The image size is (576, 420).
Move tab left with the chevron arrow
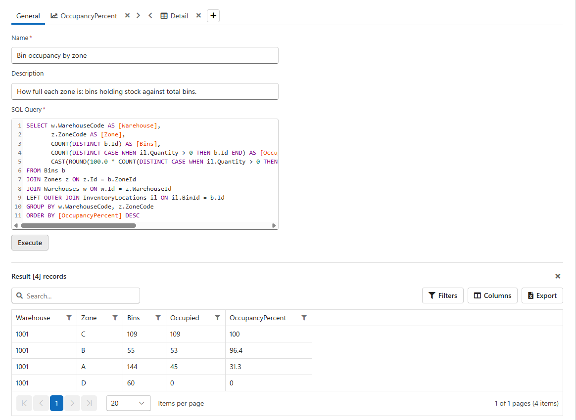(150, 15)
